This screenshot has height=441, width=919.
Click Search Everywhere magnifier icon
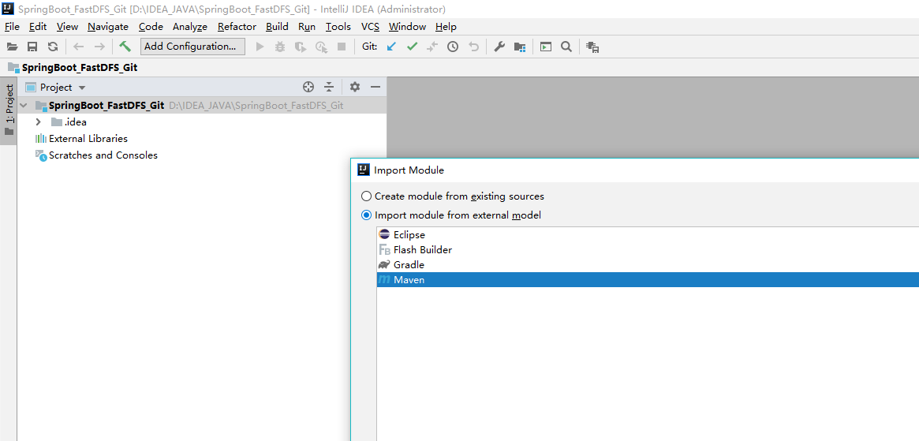pos(566,47)
